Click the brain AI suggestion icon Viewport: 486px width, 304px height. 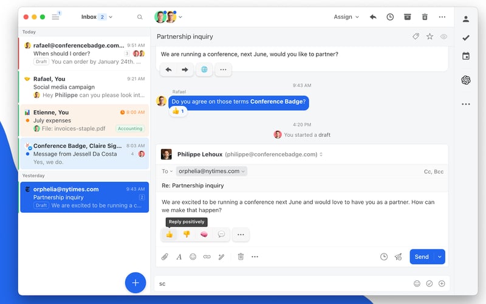pyautogui.click(x=204, y=235)
